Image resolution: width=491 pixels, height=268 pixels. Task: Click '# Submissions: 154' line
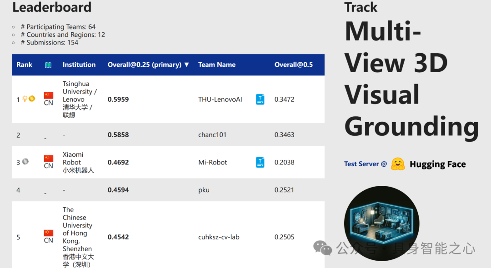tap(50, 43)
